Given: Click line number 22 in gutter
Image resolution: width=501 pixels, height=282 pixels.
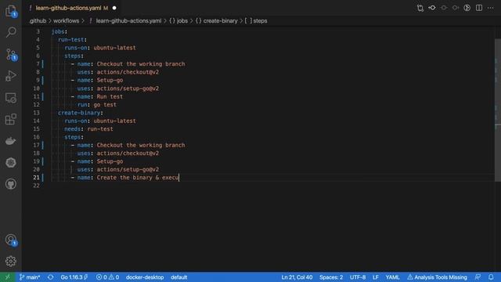Looking at the screenshot, I should (x=36, y=186).
